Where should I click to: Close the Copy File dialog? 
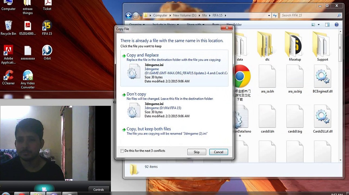pos(226,28)
